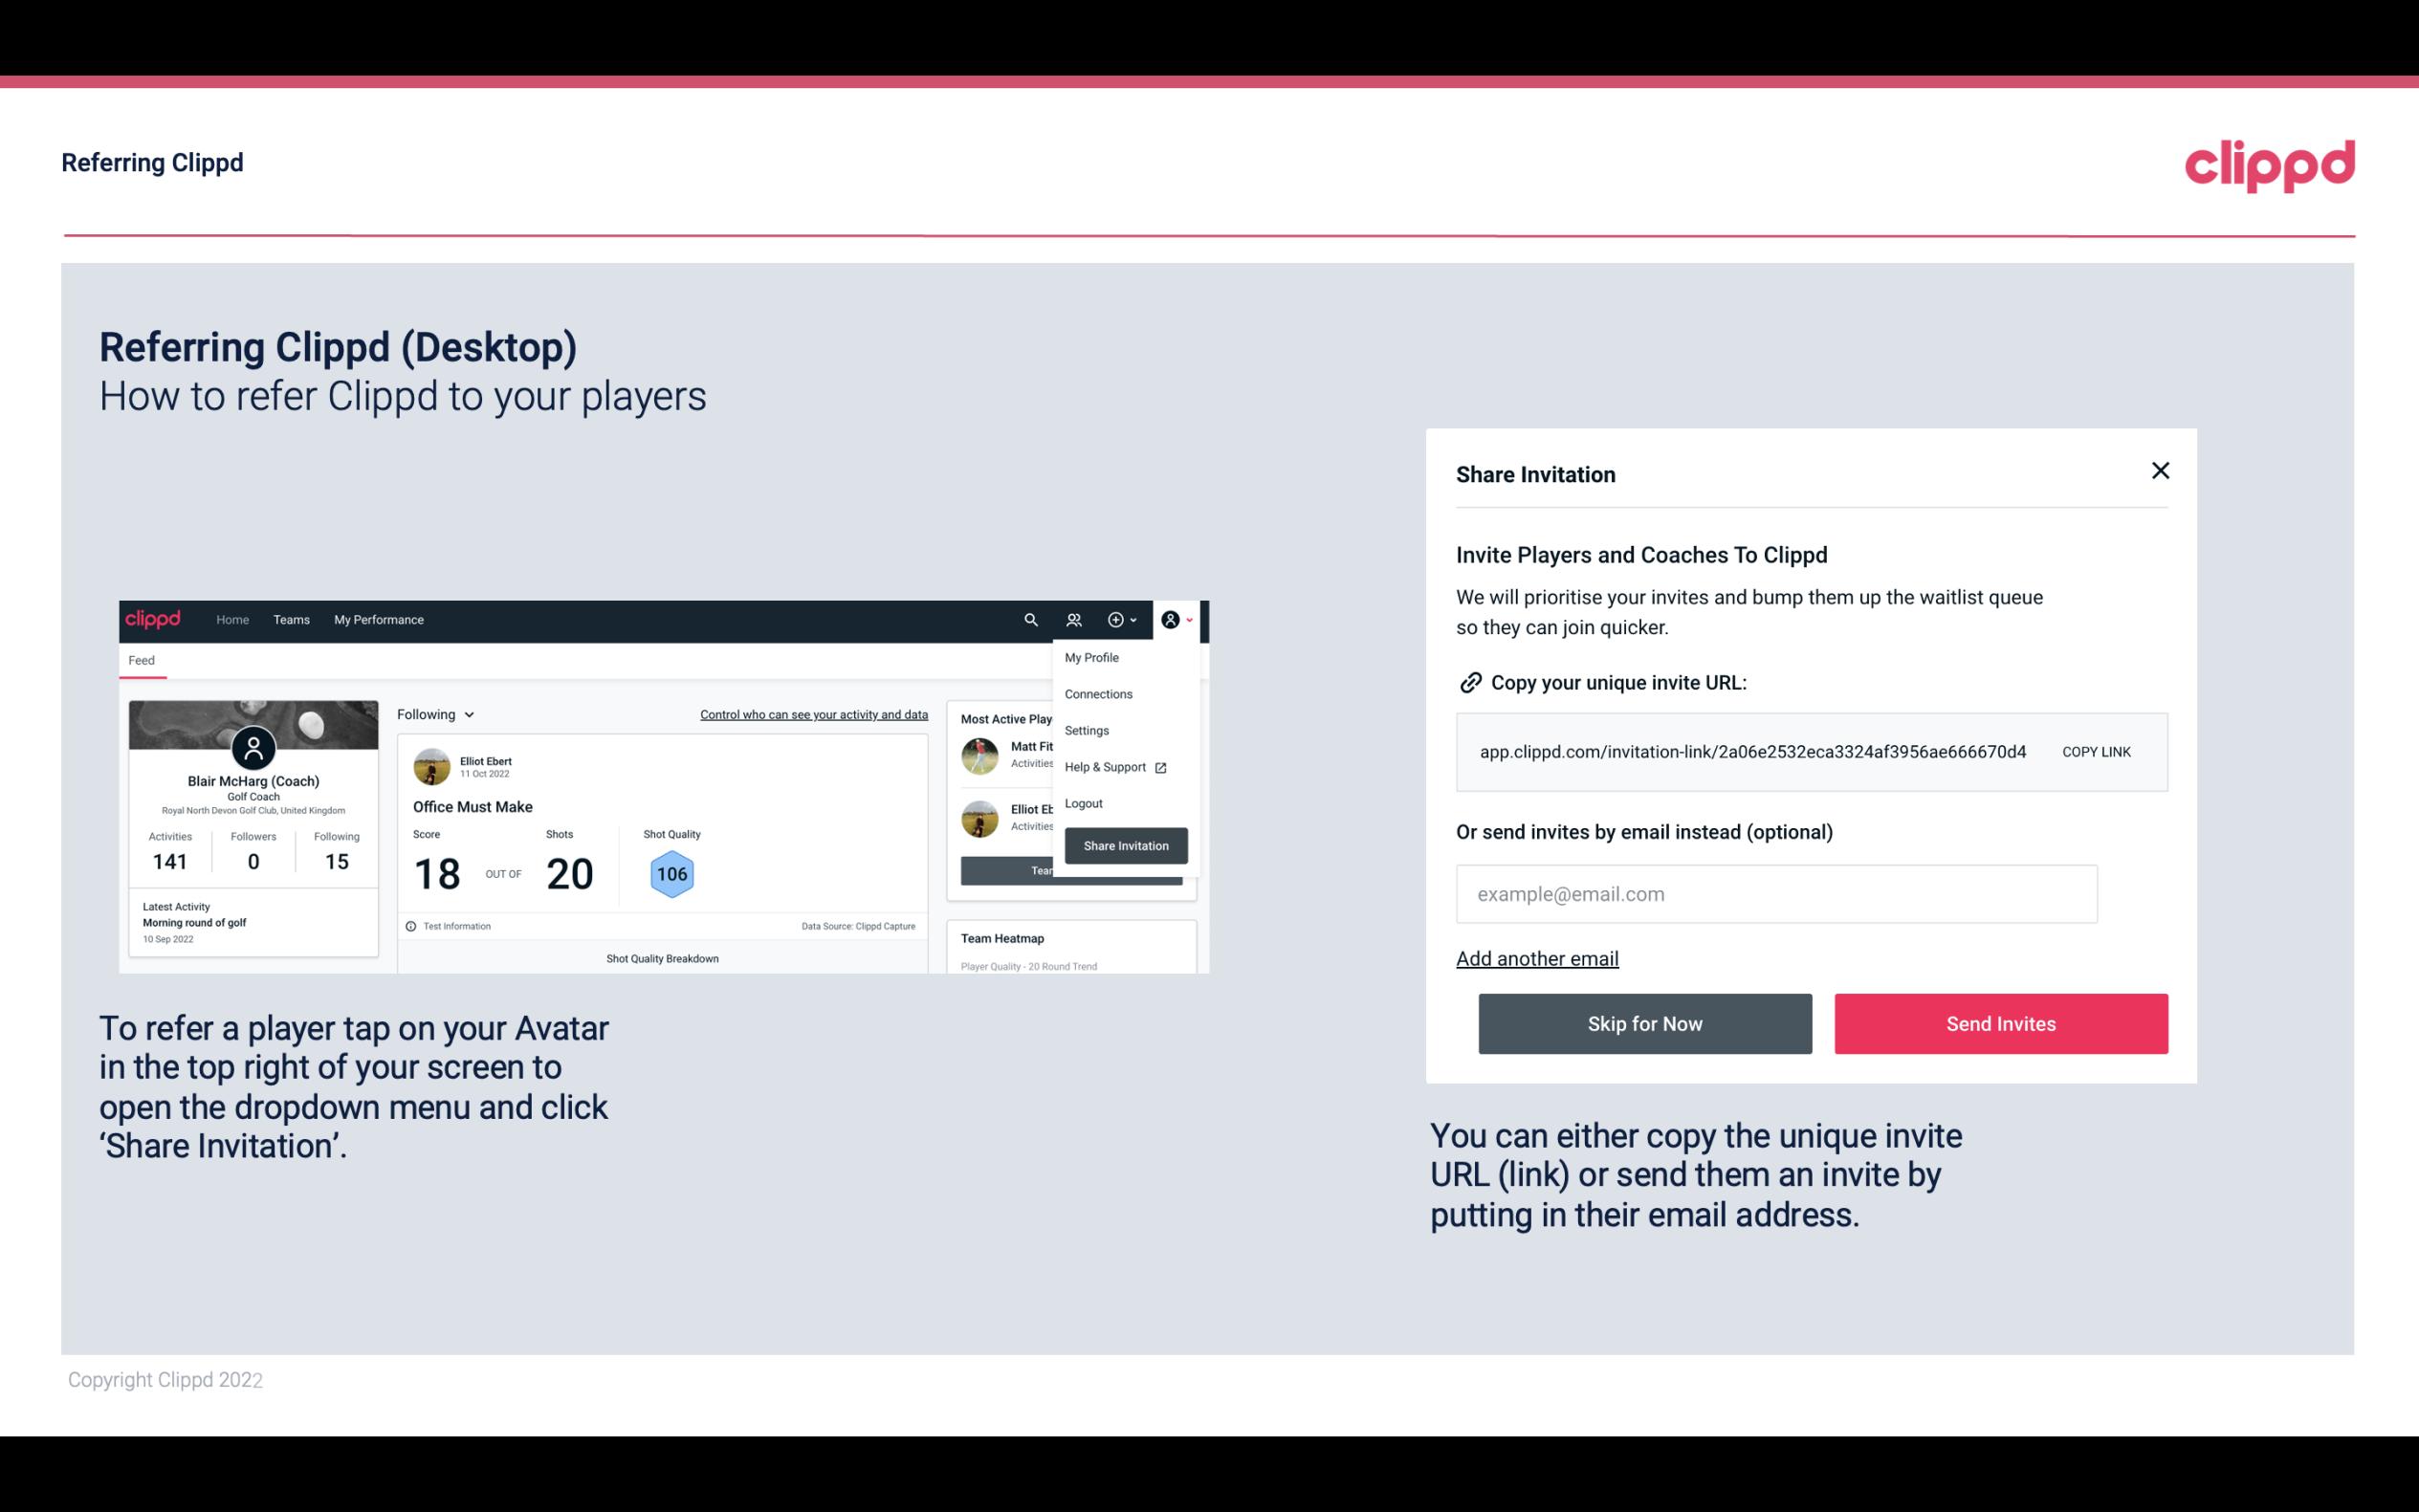Click the close X button on Share Invitation
The image size is (2419, 1512).
(2160, 471)
